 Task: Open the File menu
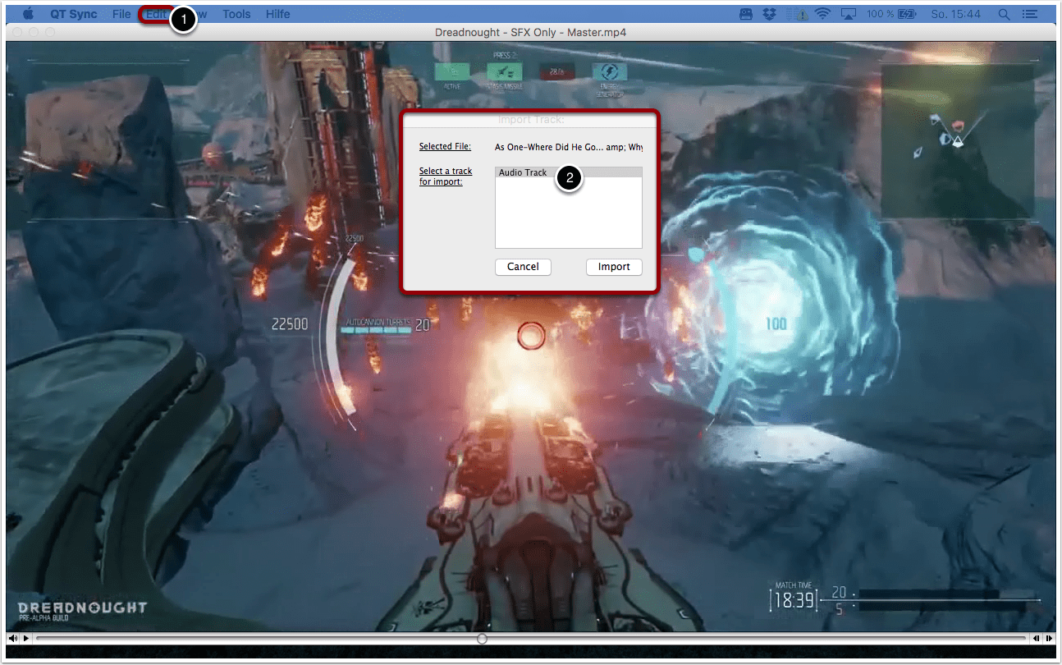(x=121, y=14)
